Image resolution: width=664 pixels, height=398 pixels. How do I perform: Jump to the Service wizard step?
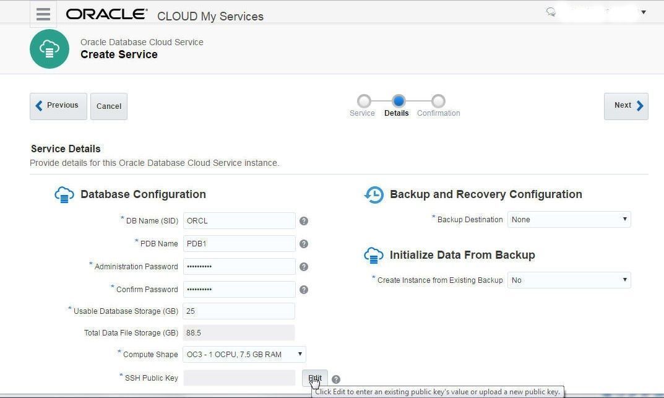364,101
